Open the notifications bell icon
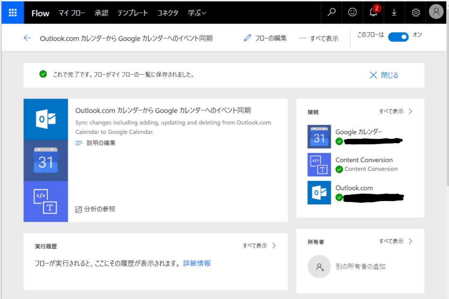 [374, 12]
